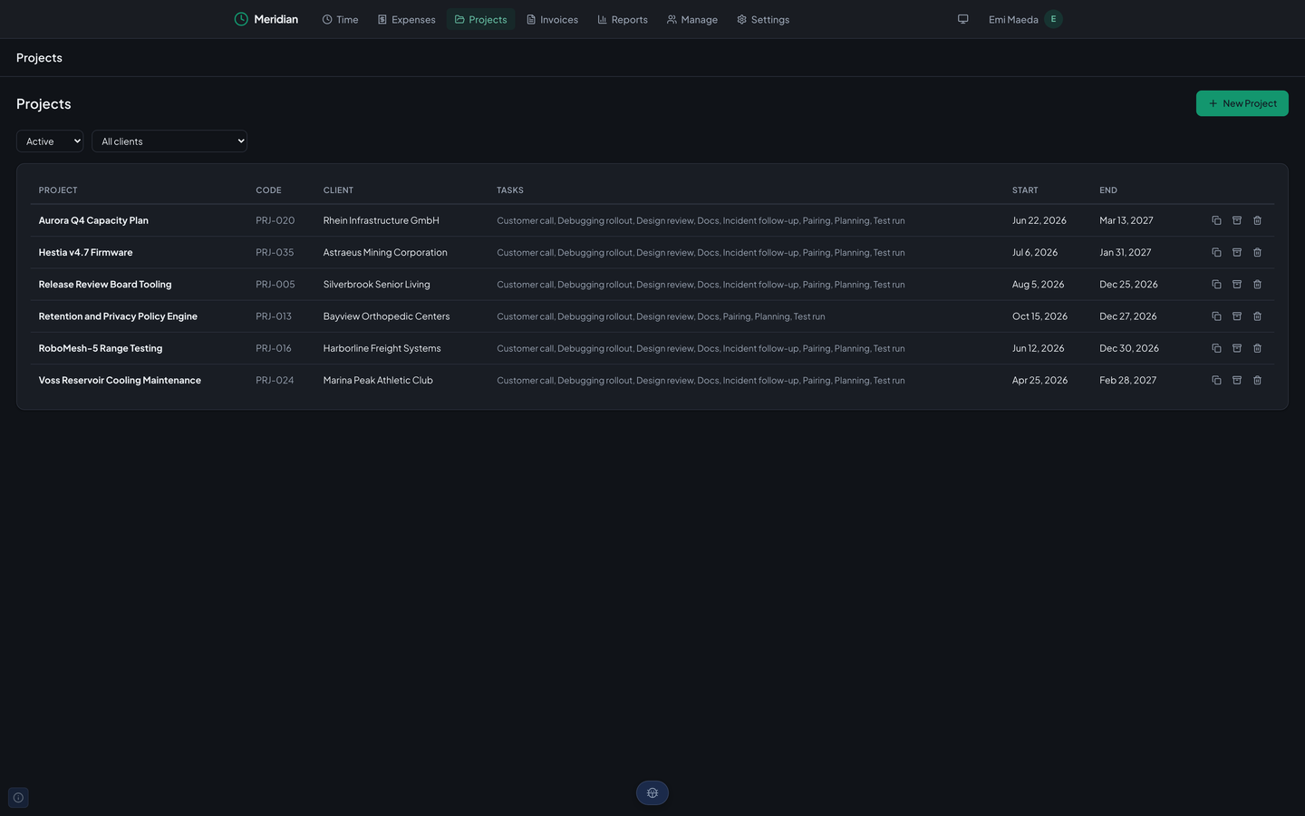Delete the Voss Reservoir Cooling Maintenance project
Screen dimensions: 1305x816
[1257, 380]
